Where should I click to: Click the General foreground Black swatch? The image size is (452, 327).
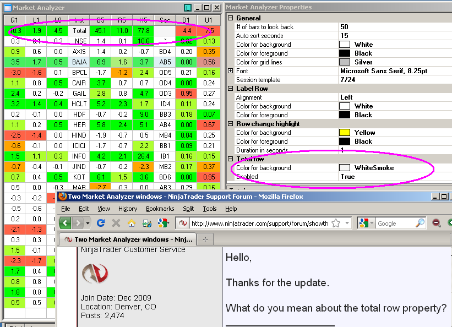(x=345, y=53)
